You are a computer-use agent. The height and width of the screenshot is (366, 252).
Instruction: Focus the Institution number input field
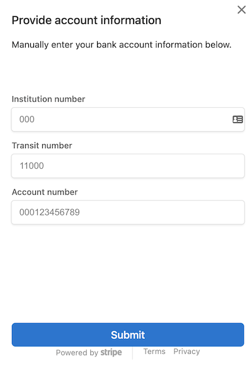click(x=128, y=119)
